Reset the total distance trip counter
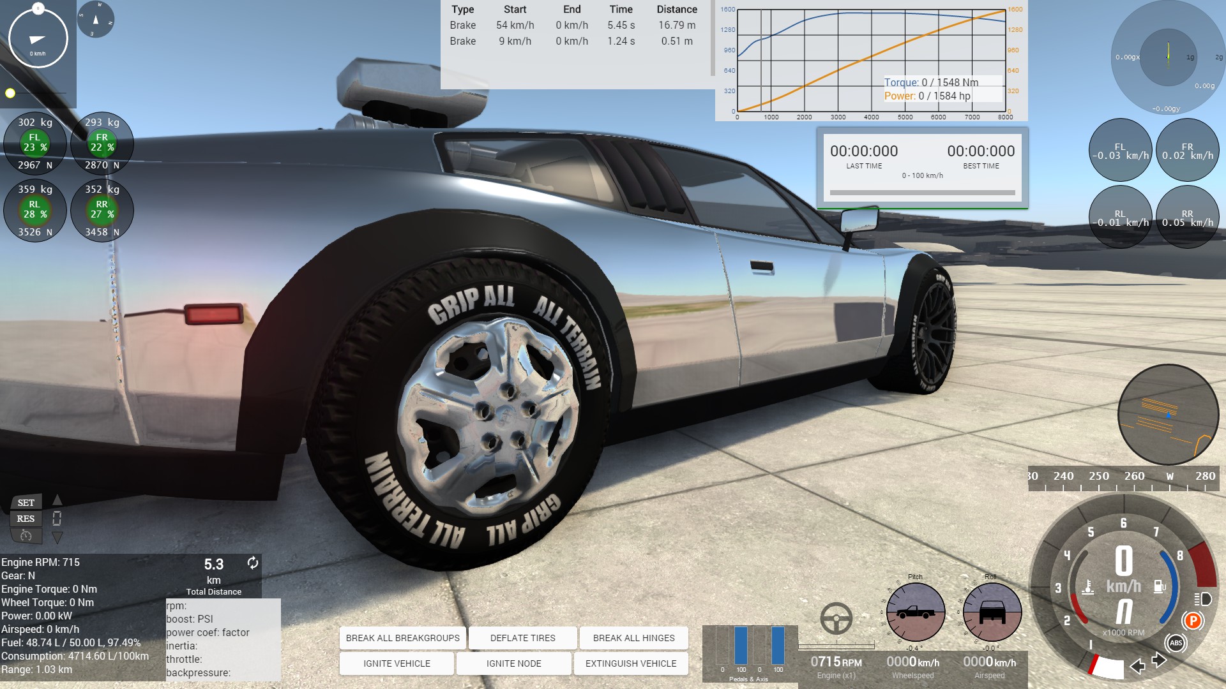The height and width of the screenshot is (689, 1226). [253, 563]
